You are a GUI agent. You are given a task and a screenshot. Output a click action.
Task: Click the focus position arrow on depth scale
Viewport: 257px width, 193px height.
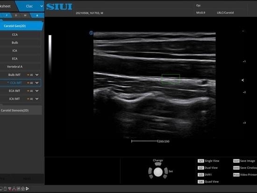click(243, 80)
